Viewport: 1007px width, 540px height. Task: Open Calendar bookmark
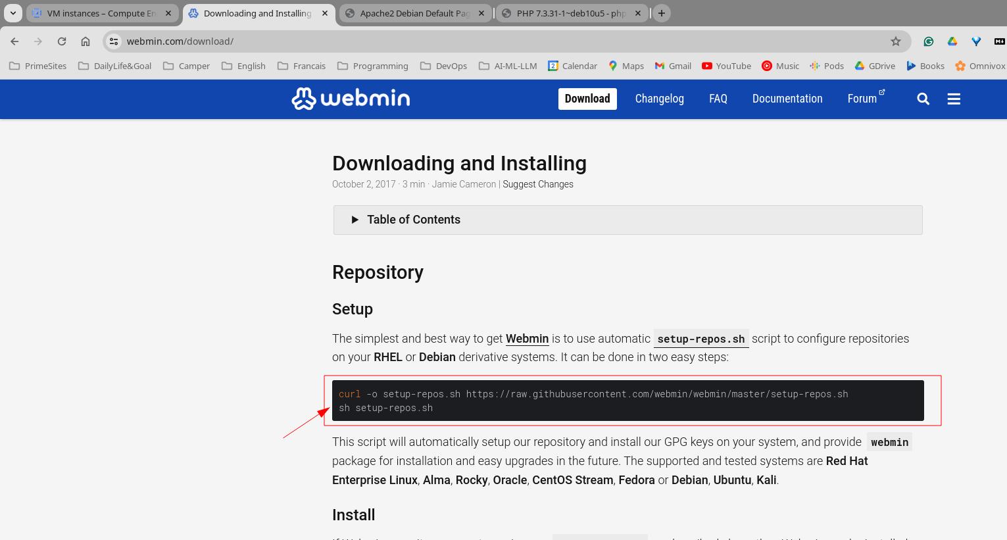pyautogui.click(x=572, y=66)
